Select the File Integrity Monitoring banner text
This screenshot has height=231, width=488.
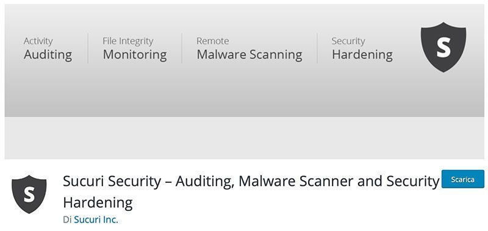[135, 49]
